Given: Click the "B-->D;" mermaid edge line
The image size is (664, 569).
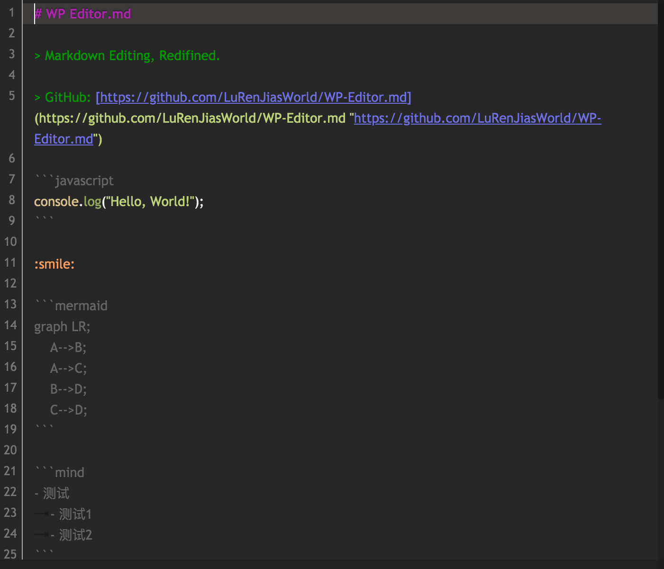Looking at the screenshot, I should point(68,389).
